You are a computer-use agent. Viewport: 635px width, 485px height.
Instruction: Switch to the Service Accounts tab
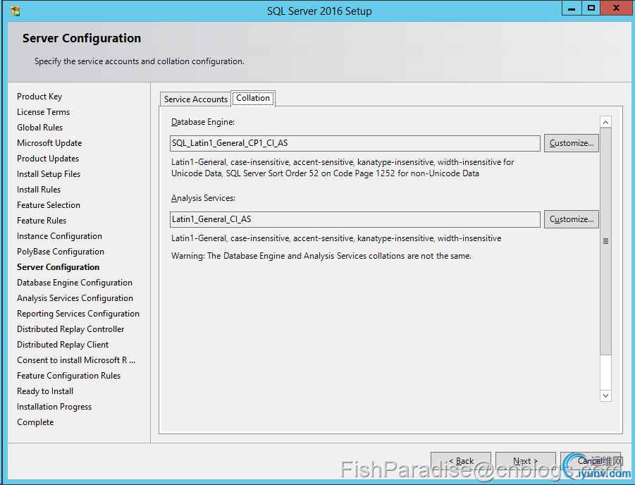(x=196, y=99)
